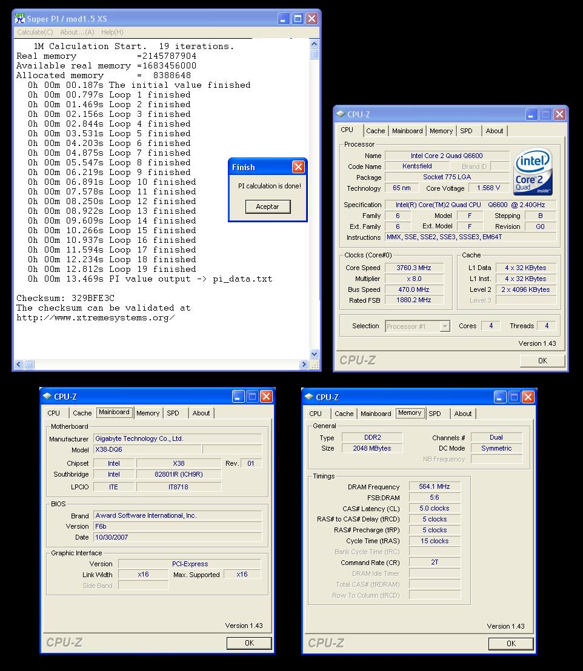Viewport: 583px width, 671px height.
Task: Click the CPU-Z icon in the Mainboard window title bar
Action: (47, 396)
